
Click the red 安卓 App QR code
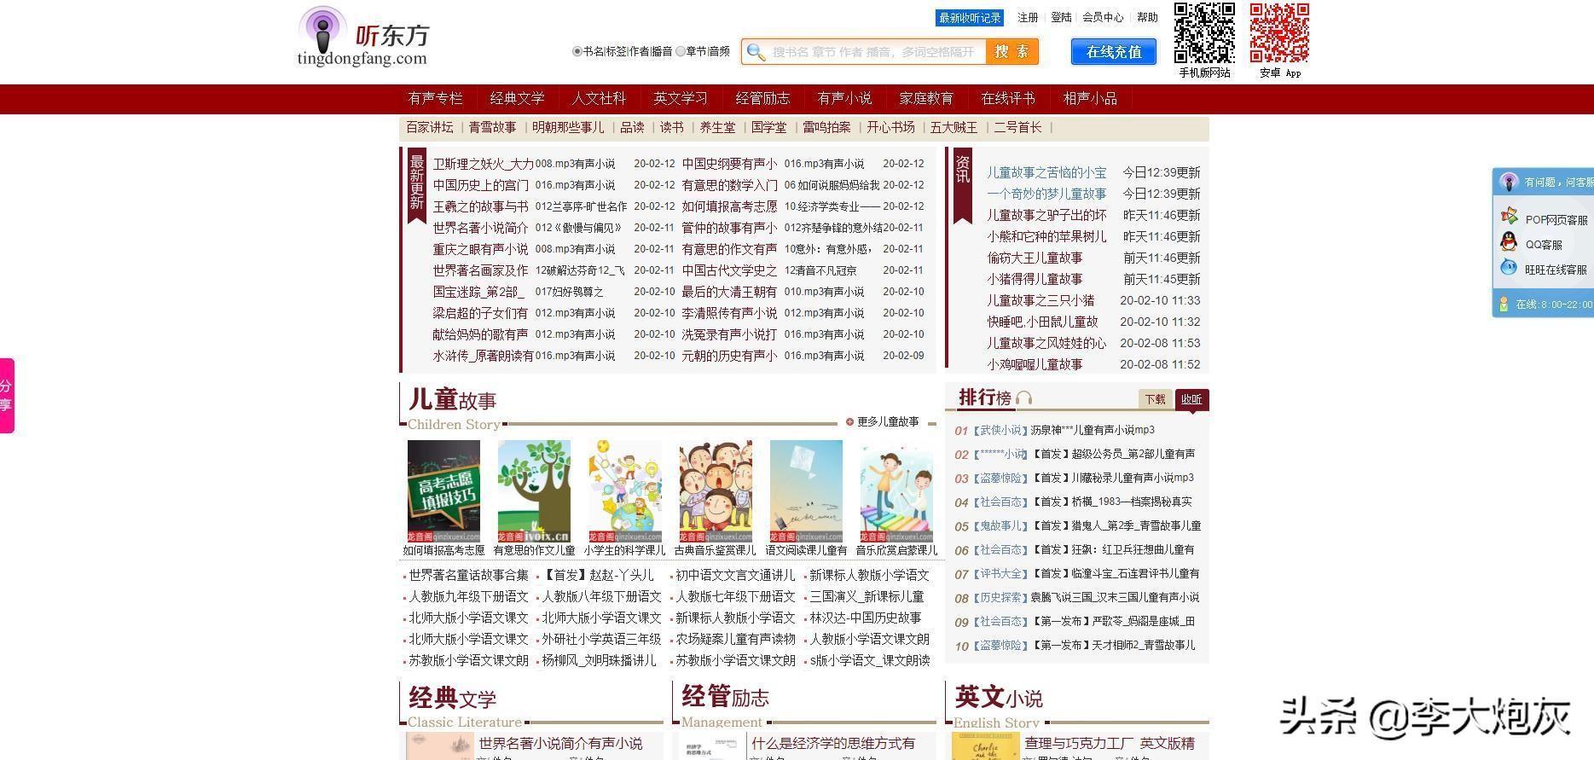(1279, 33)
